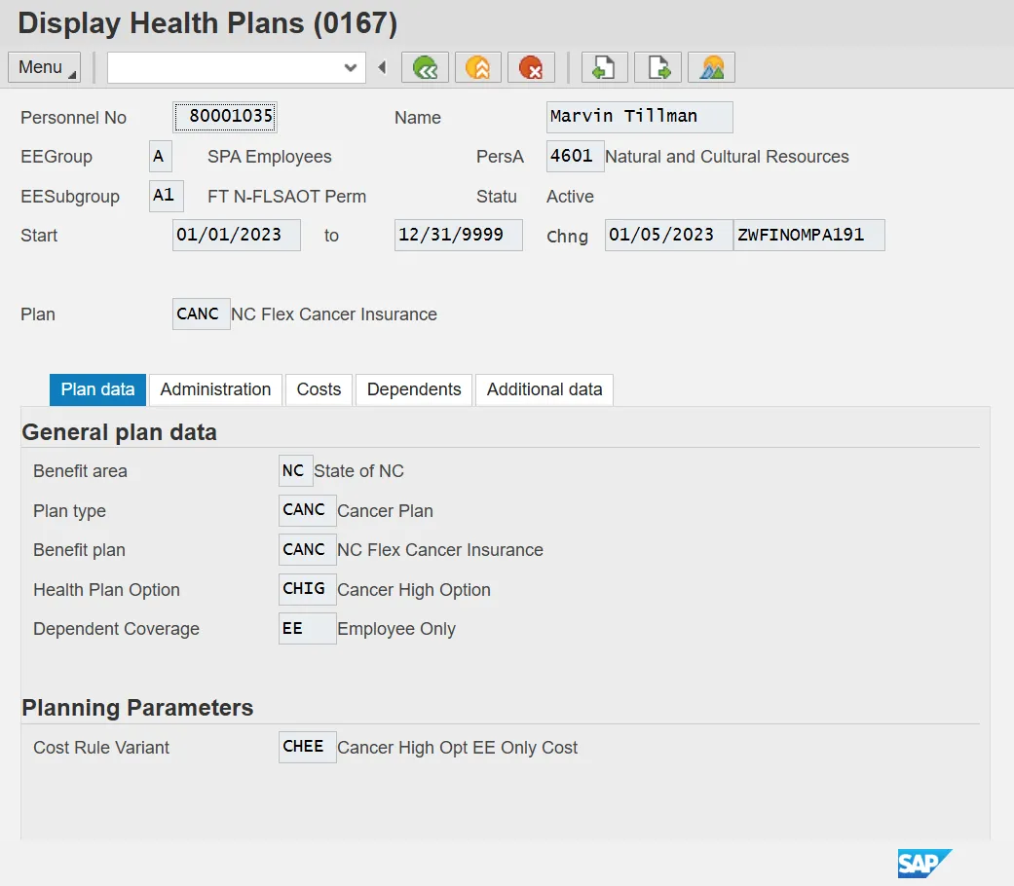1014x886 pixels.
Task: Click the Start date field 01/01/2023
Action: tap(237, 236)
